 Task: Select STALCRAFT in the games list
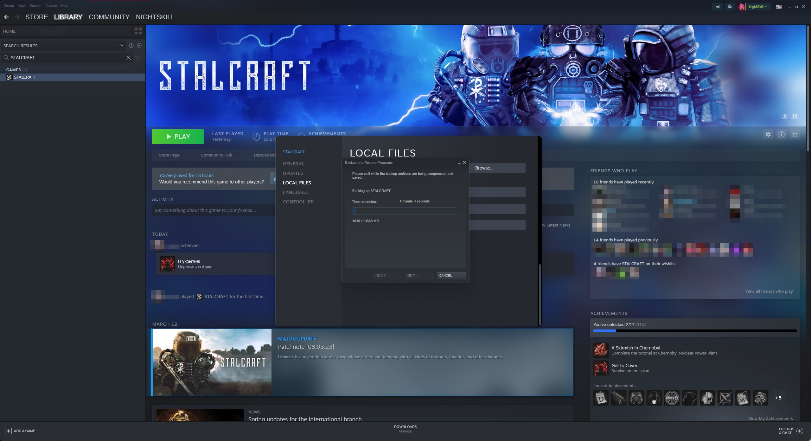pyautogui.click(x=73, y=77)
